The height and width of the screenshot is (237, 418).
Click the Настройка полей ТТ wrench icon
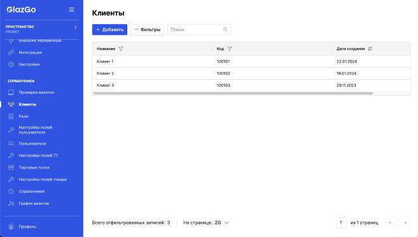[x=11, y=155]
